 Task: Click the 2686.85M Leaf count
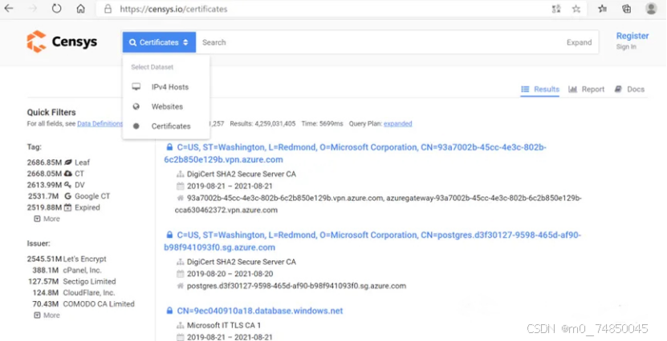(44, 162)
